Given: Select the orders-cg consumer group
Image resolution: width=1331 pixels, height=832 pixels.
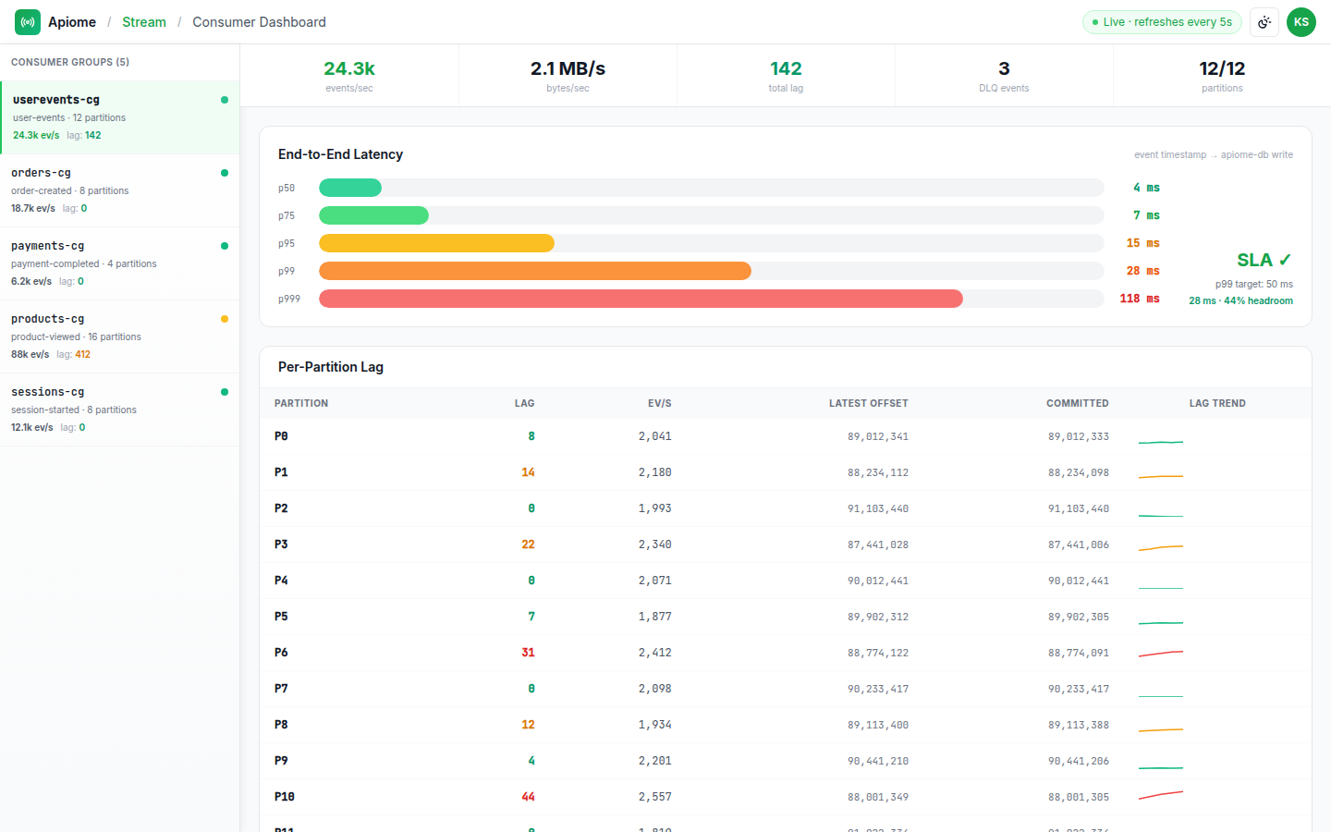Looking at the screenshot, I should (120, 190).
